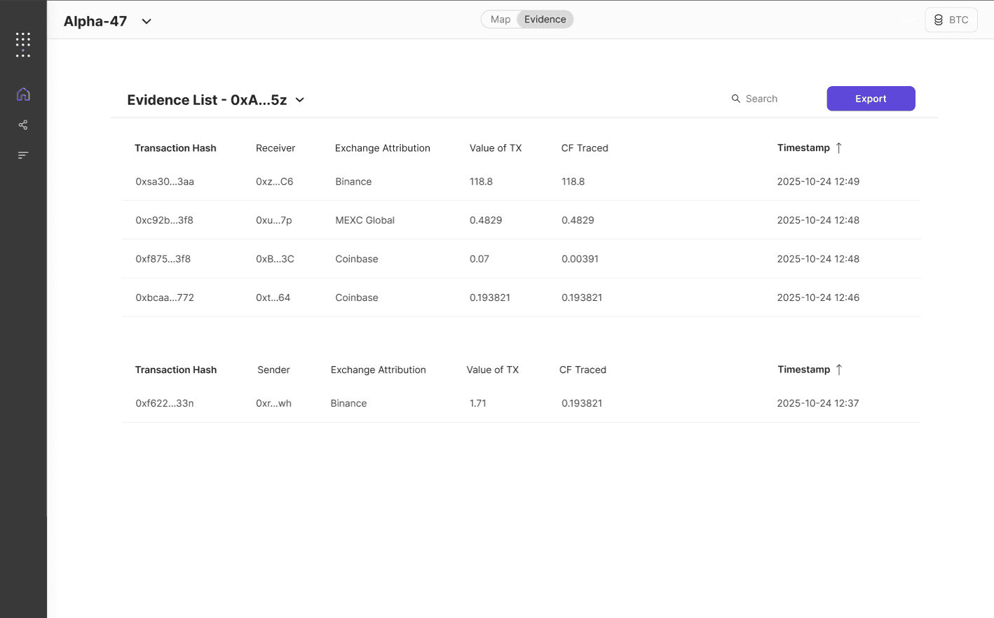Click TX value 1.71
Image resolution: width=994 pixels, height=618 pixels.
[x=478, y=403]
